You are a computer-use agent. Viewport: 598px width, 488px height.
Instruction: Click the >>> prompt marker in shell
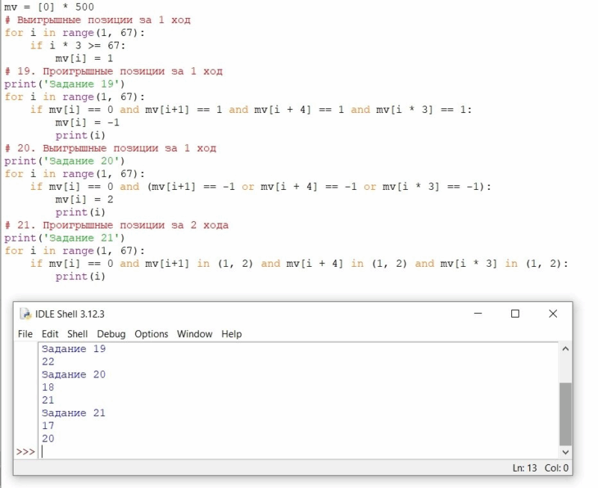pyautogui.click(x=25, y=452)
